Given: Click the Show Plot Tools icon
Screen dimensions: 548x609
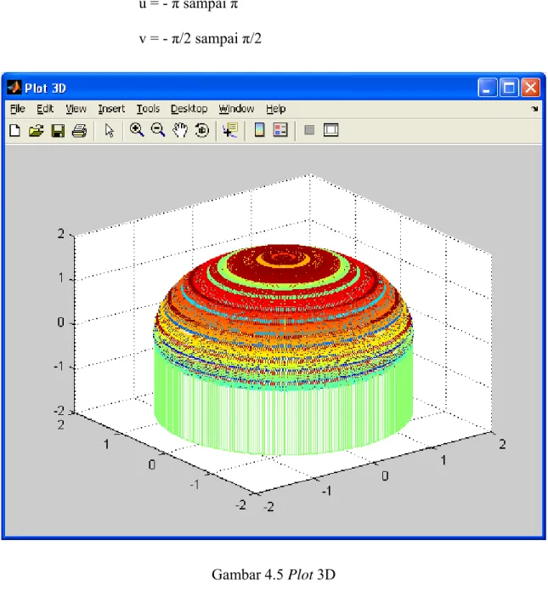Looking at the screenshot, I should [330, 130].
